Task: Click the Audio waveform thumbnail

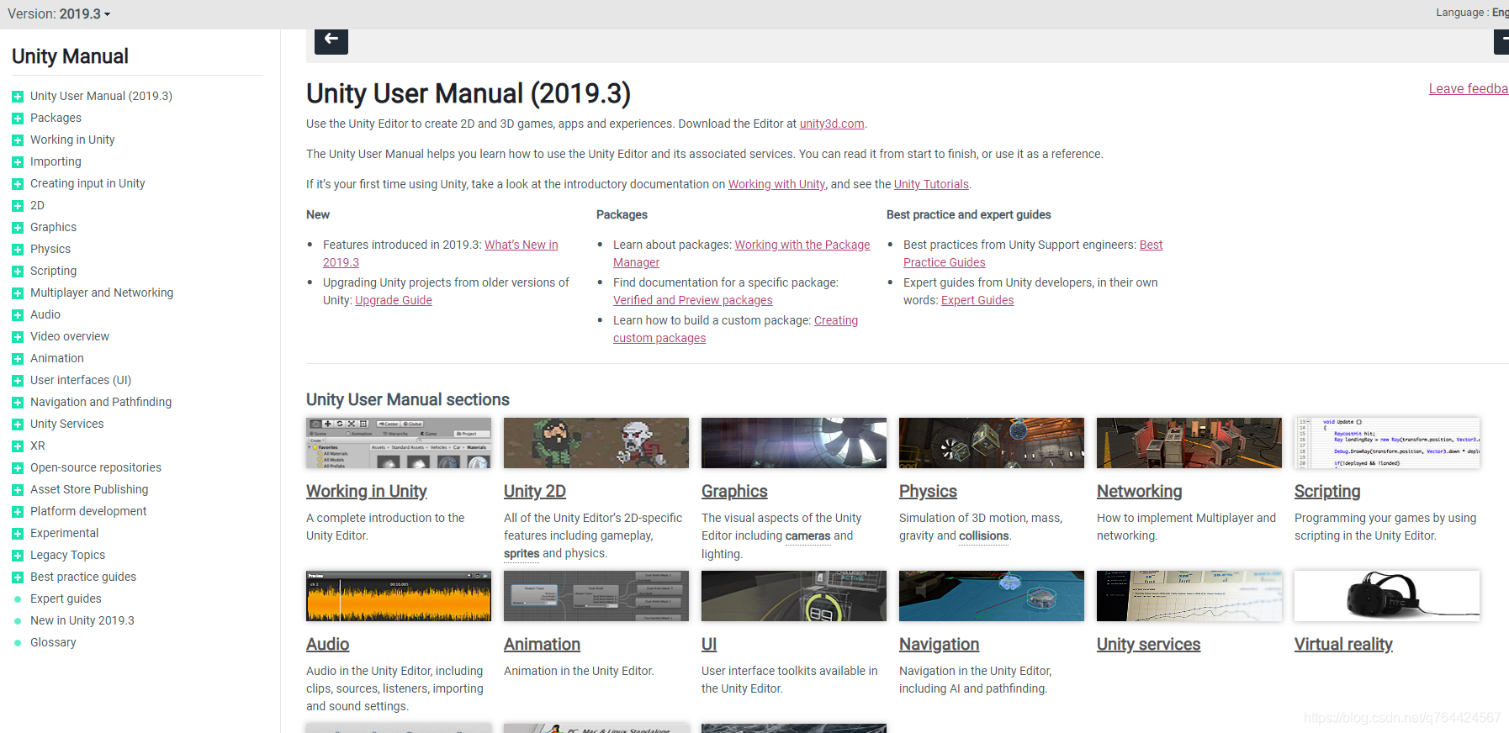Action: [x=399, y=596]
